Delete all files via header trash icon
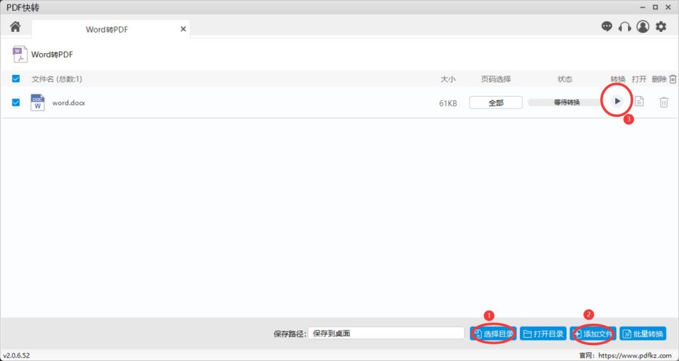 tap(672, 79)
